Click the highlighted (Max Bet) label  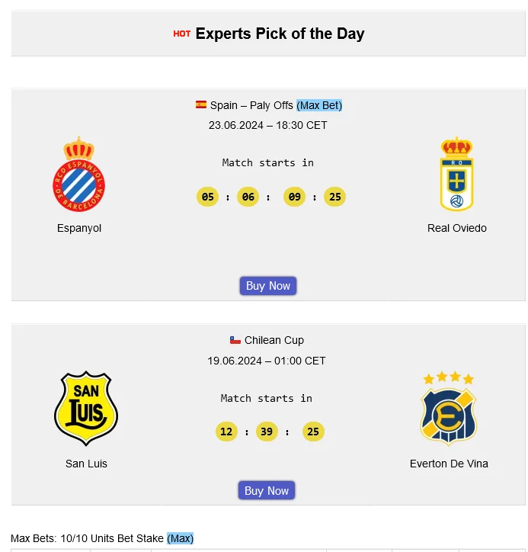319,105
